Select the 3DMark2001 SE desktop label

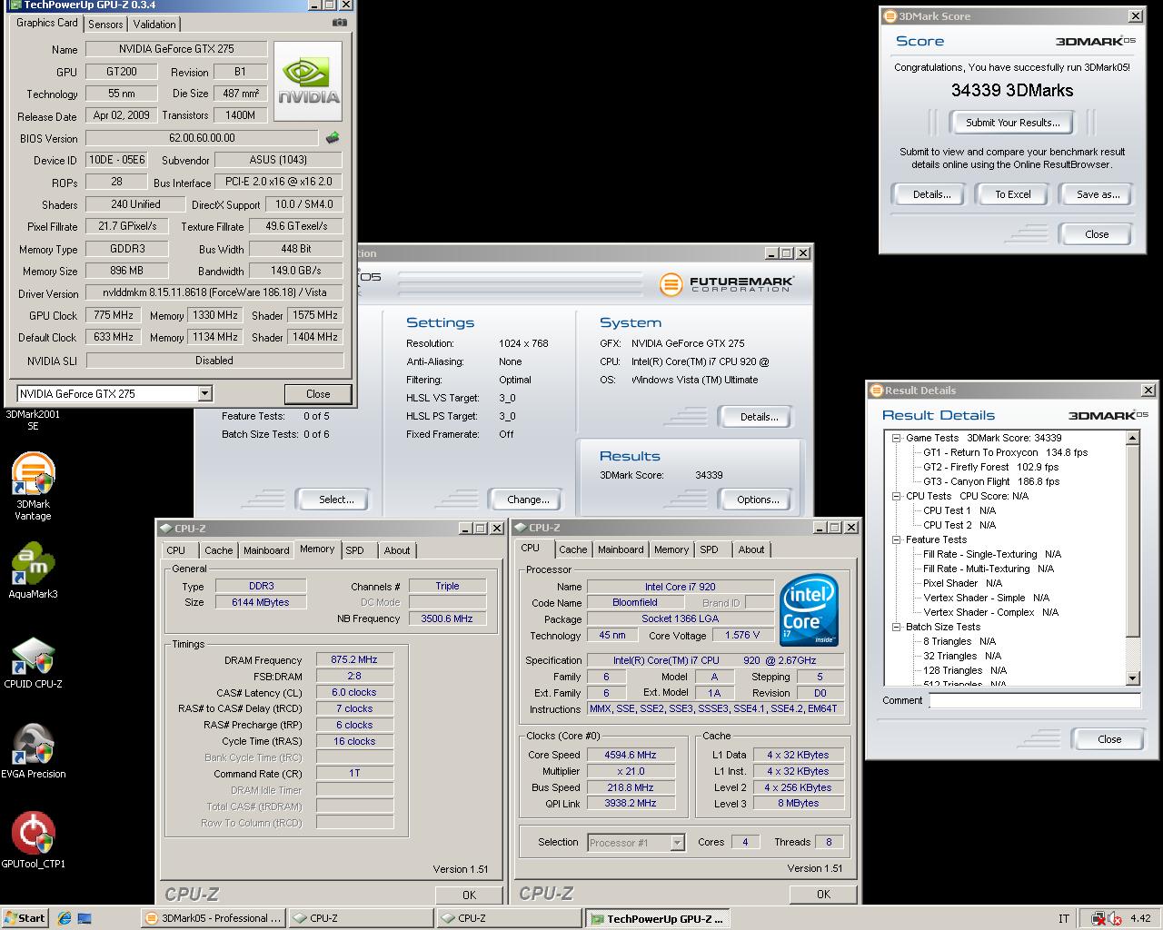pos(33,420)
